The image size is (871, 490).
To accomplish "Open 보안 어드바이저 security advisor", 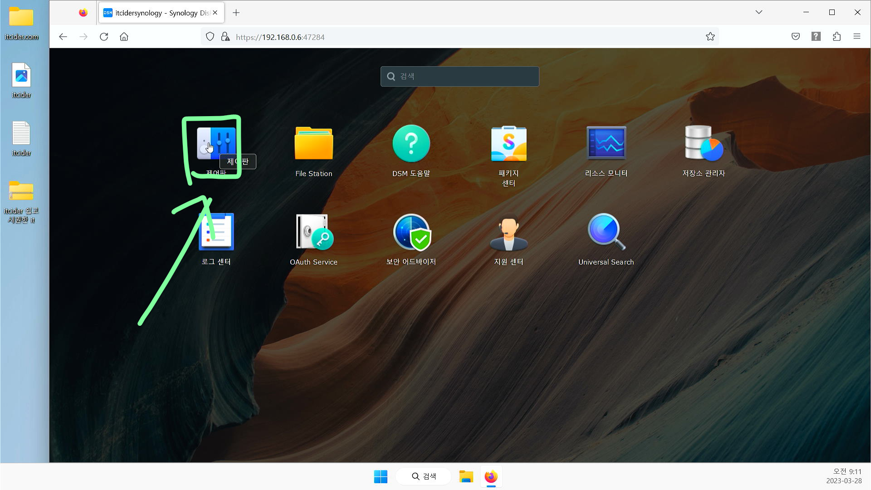I will (411, 232).
